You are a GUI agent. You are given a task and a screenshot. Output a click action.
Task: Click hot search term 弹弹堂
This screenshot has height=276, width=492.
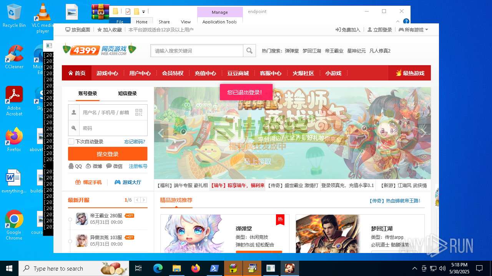tap(292, 51)
